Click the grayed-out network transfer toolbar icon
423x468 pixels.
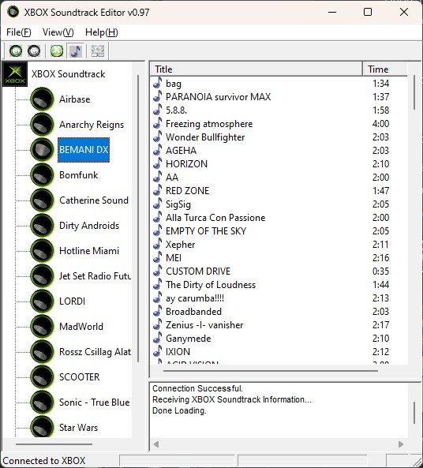pos(98,51)
